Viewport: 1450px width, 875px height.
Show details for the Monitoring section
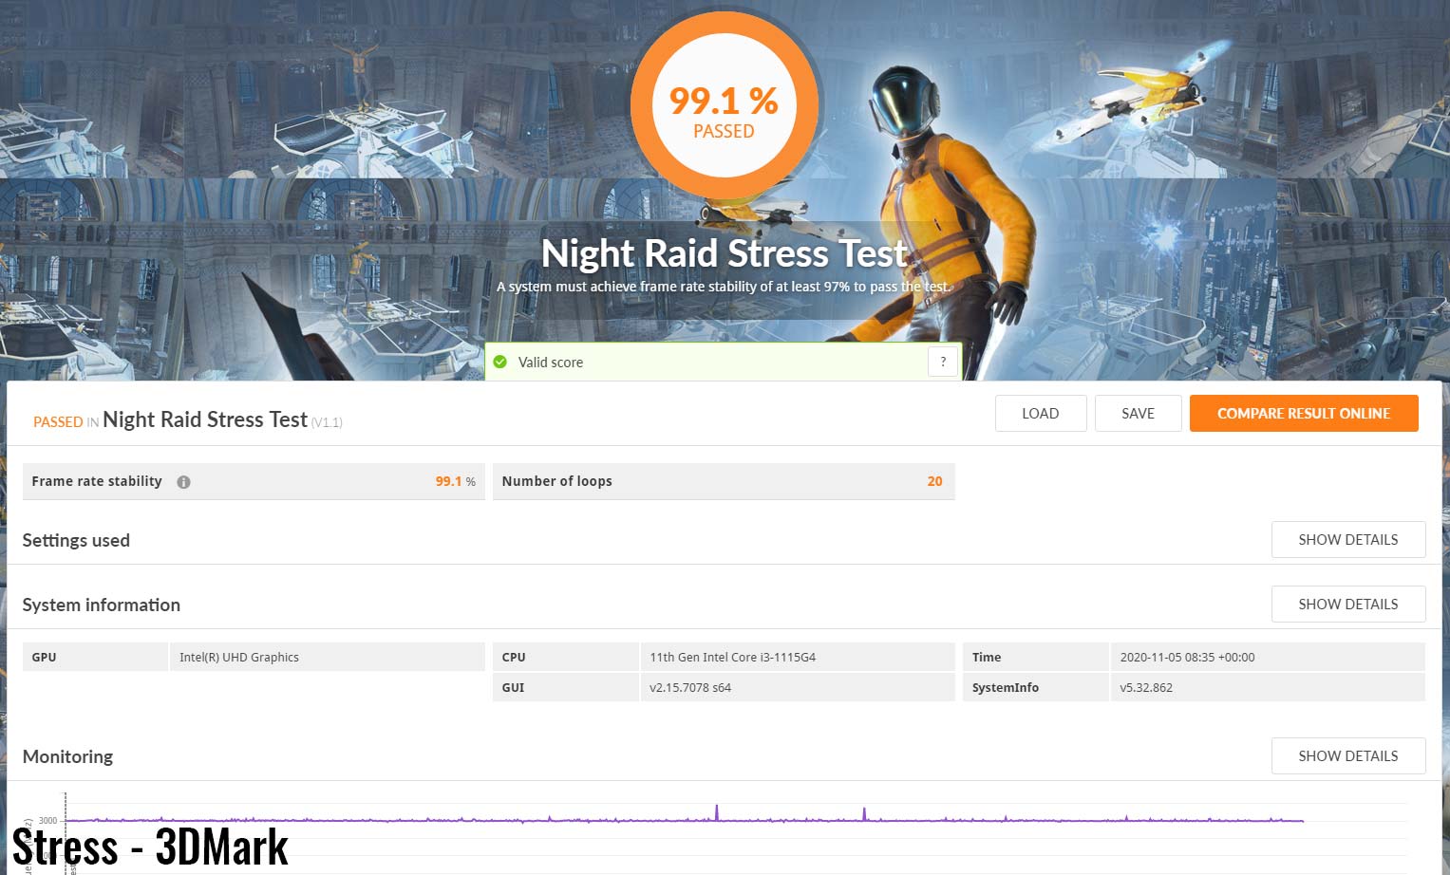tap(1347, 756)
